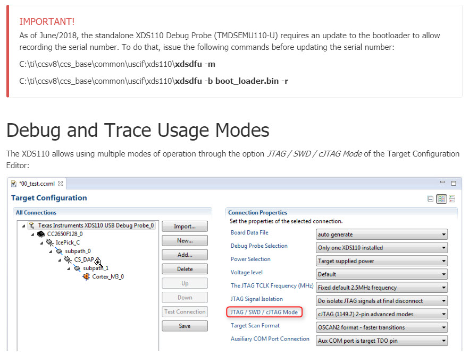
Task: Collapse the CC2650F128_0 tree node
Action: click(32, 235)
